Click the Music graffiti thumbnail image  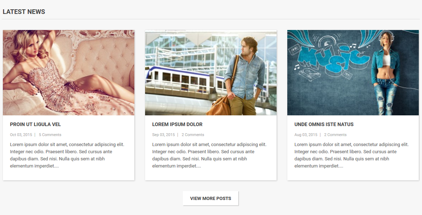click(353, 72)
